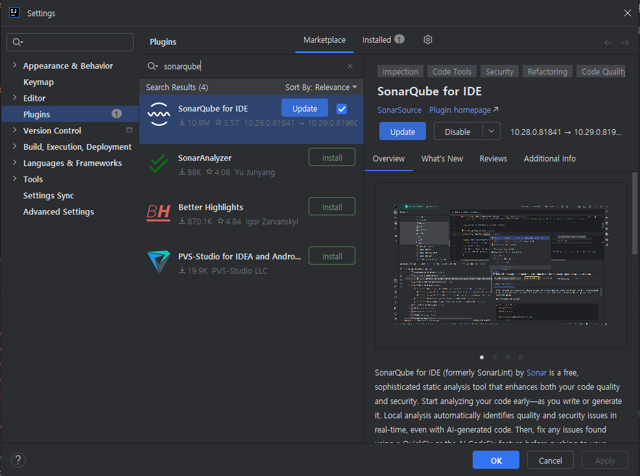
Task: Confirm settings with OK button
Action: pos(496,460)
